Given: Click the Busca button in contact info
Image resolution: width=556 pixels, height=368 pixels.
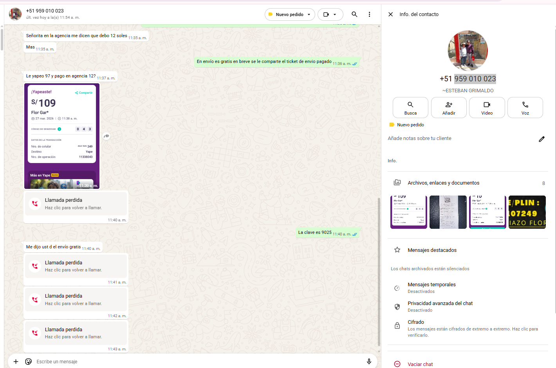Looking at the screenshot, I should point(410,108).
